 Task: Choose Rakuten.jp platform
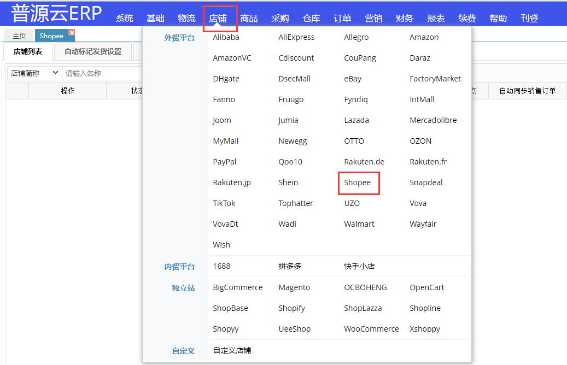click(x=231, y=182)
